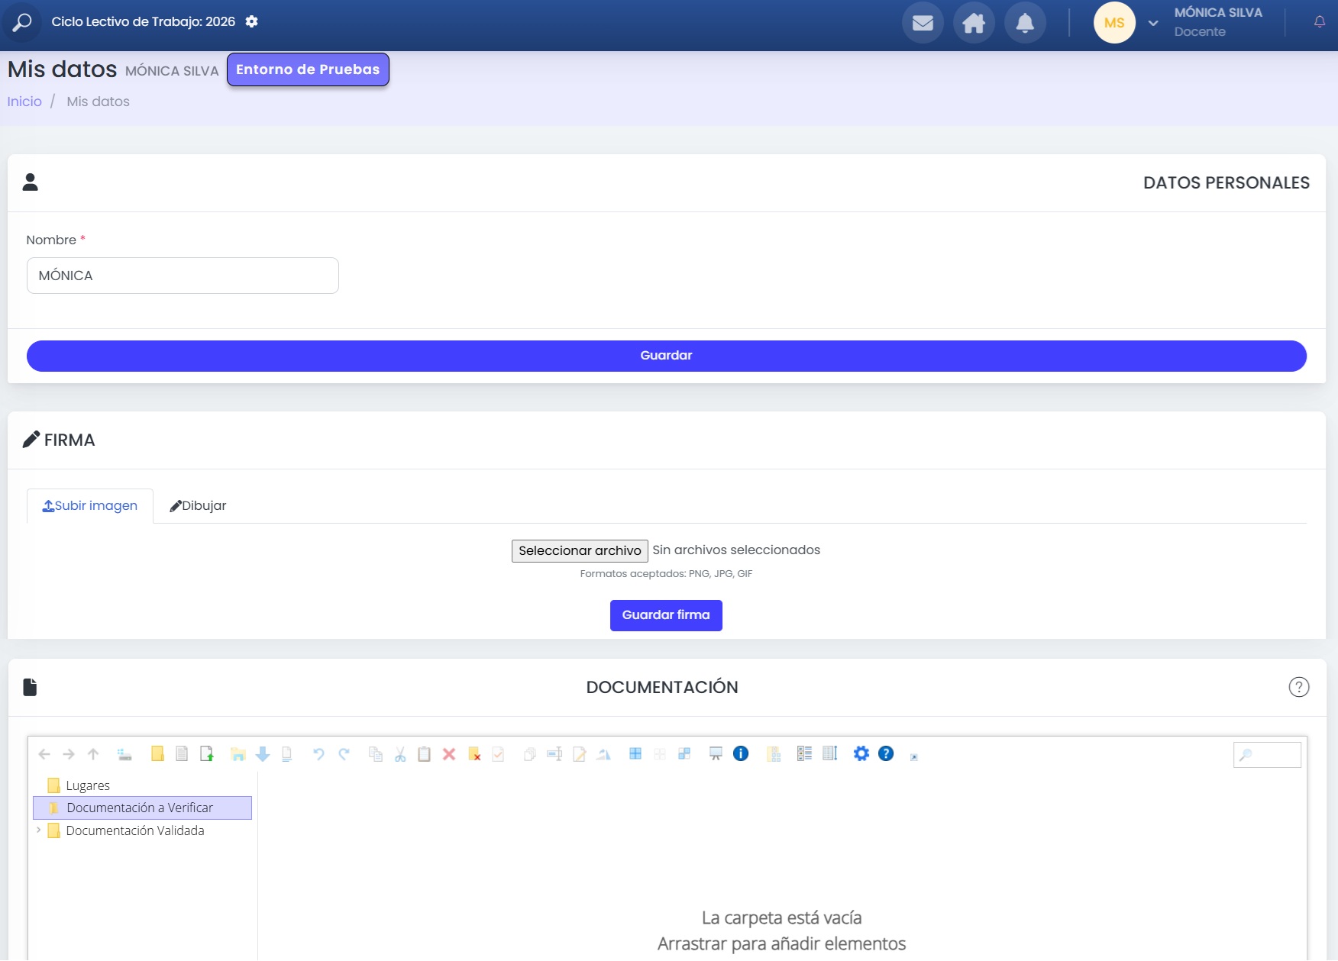Click the Ciclo Lectivo de Trabajo: 2026 text

(143, 21)
